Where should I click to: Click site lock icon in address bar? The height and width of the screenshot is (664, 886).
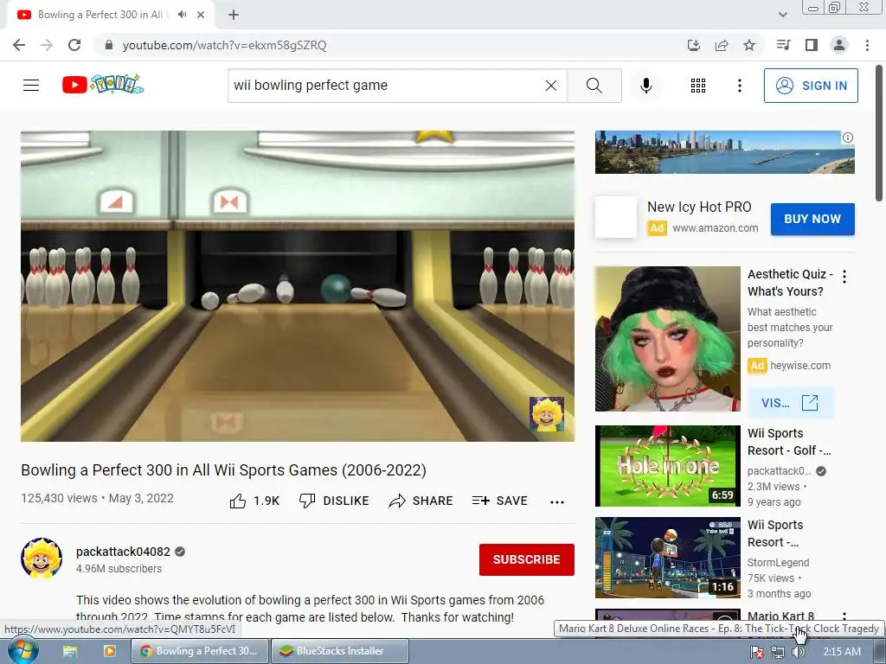coord(109,45)
